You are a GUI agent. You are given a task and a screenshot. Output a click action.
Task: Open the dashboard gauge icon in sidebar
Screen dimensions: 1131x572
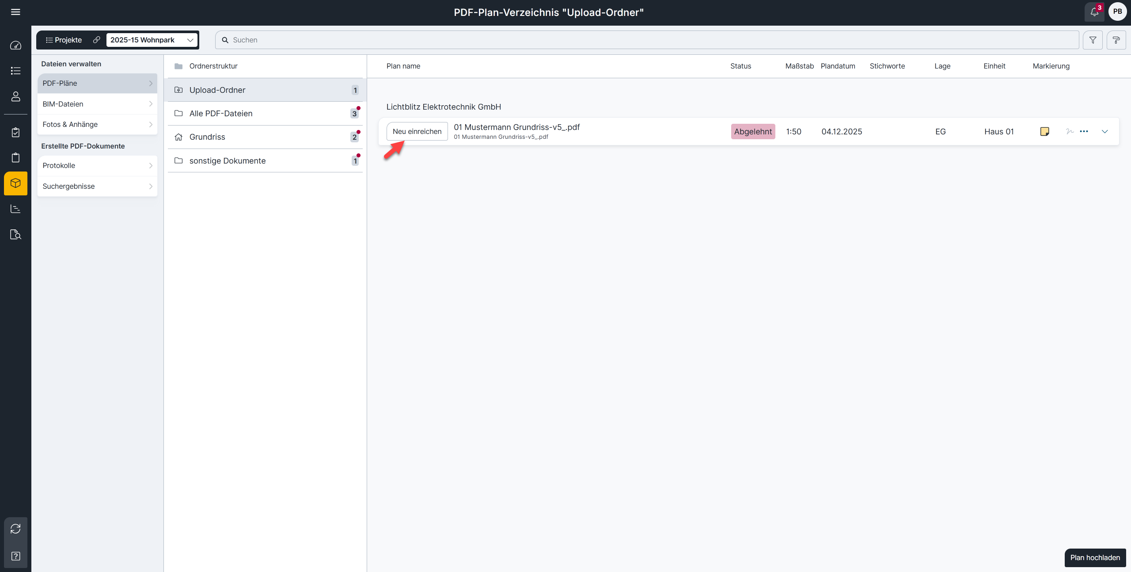coord(15,46)
